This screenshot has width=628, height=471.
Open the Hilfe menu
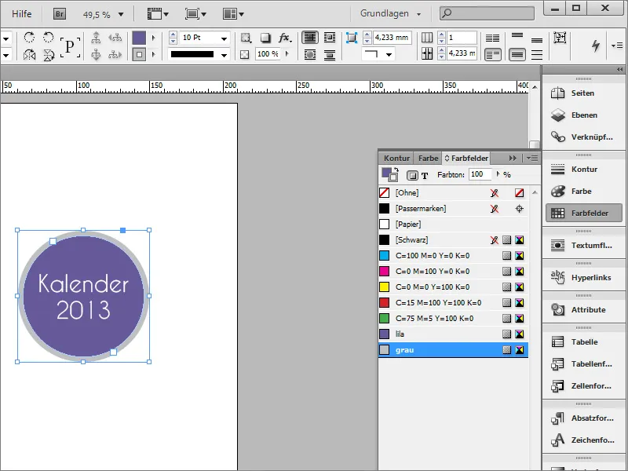22,13
